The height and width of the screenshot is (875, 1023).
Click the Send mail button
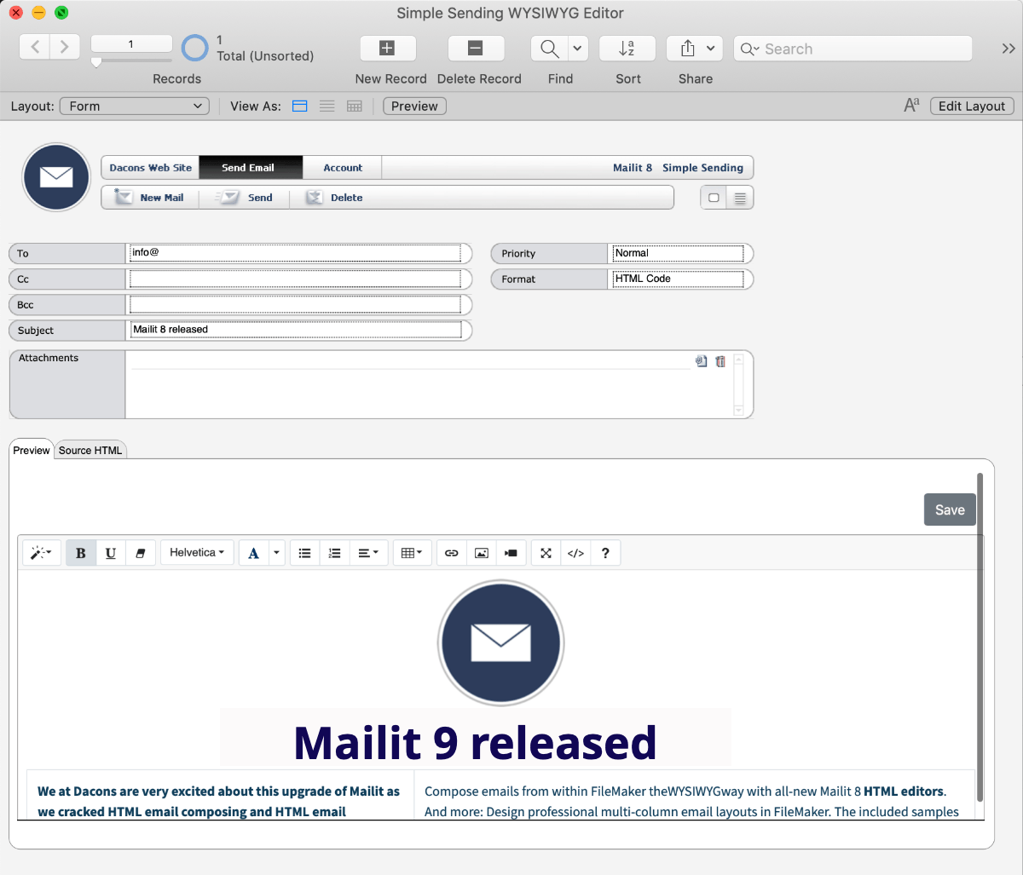pos(244,198)
